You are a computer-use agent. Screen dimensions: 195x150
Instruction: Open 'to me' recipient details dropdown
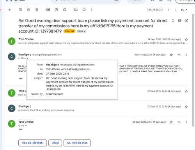pos(26,126)
